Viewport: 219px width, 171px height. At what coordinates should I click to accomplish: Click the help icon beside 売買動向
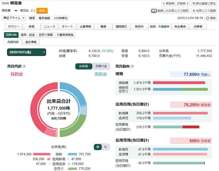(132, 66)
